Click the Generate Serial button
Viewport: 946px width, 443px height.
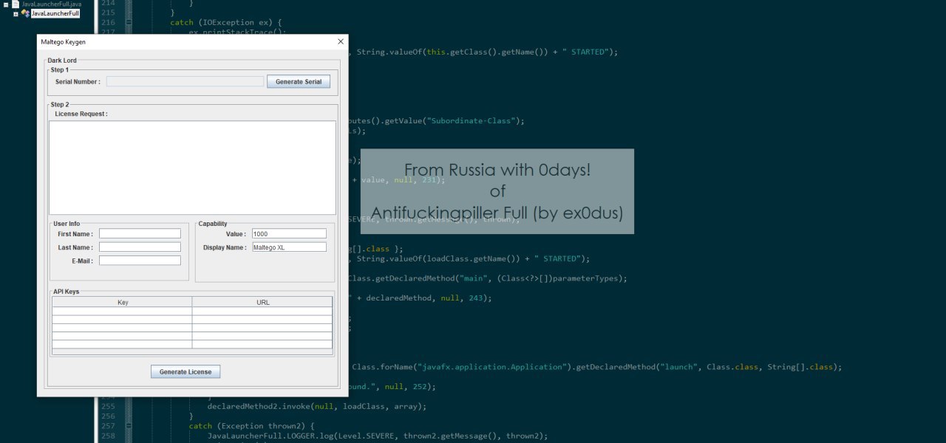299,81
